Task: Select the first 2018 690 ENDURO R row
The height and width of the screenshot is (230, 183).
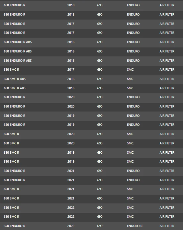Action: 91,5
